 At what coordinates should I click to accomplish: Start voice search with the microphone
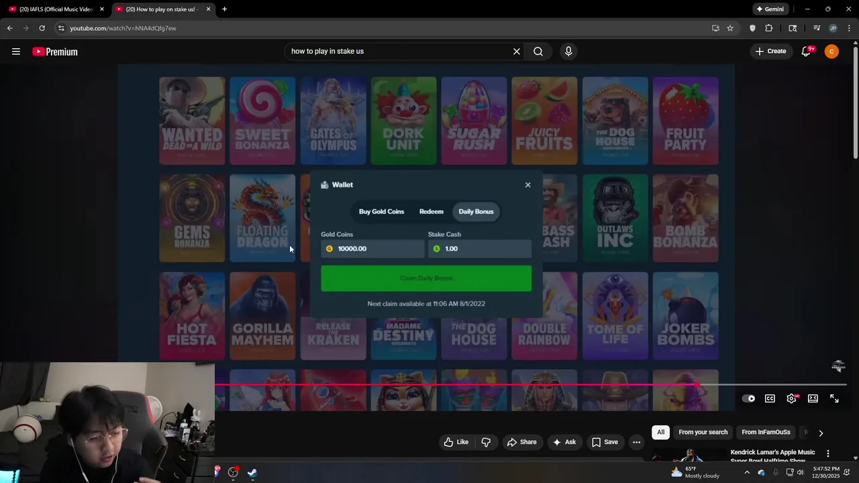click(568, 52)
